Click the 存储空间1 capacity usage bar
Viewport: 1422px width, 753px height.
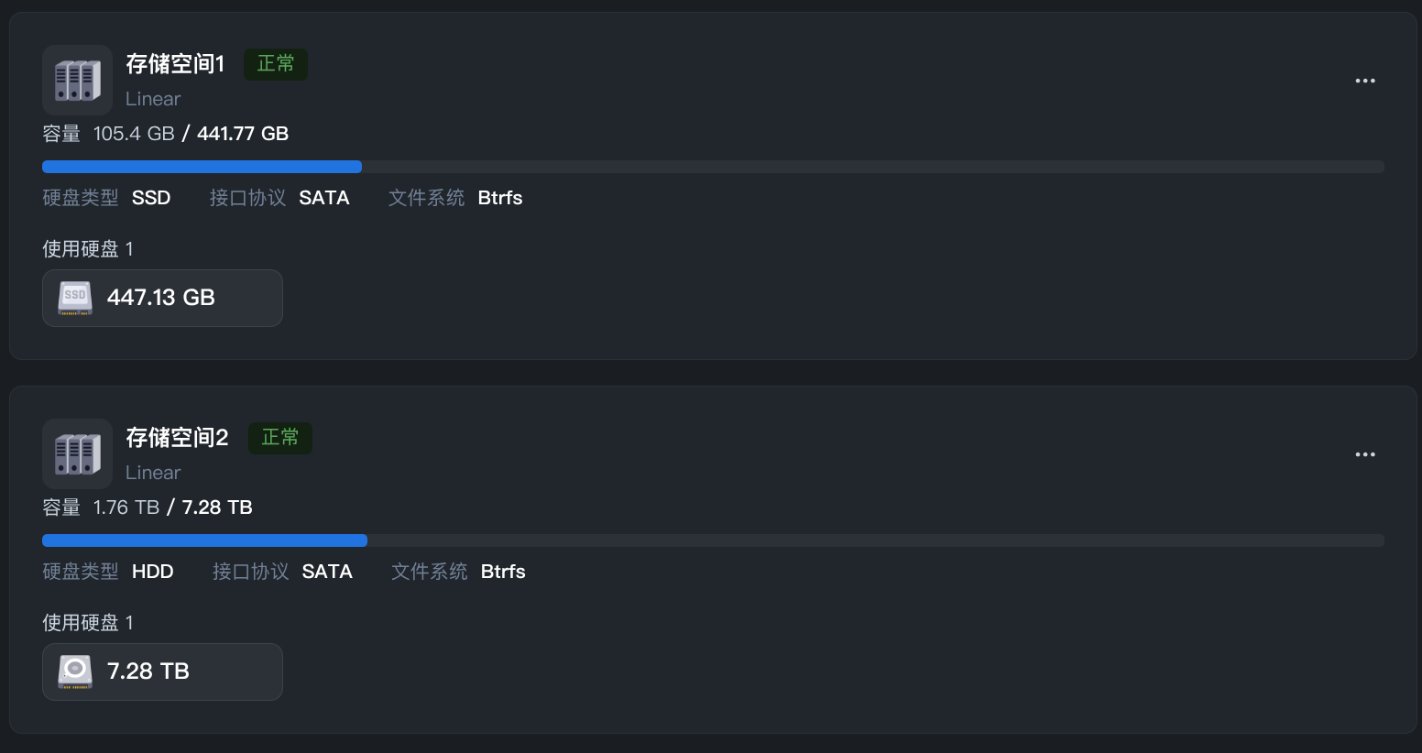coord(713,167)
